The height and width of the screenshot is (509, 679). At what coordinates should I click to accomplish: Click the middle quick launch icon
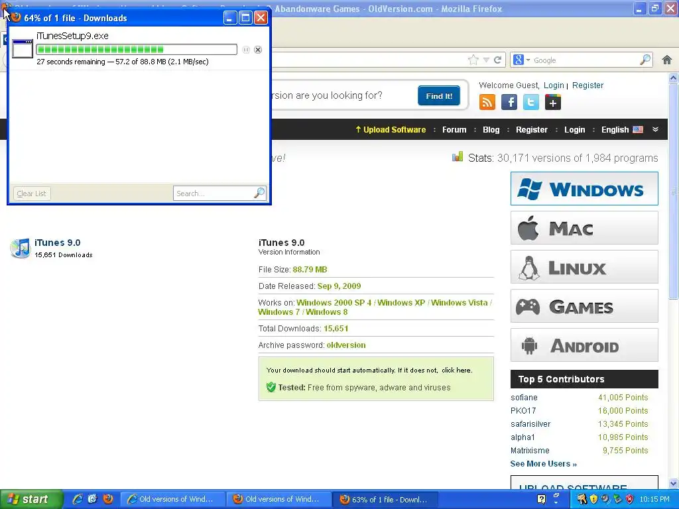tap(93, 499)
